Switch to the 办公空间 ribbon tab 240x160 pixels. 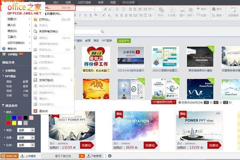point(128,2)
